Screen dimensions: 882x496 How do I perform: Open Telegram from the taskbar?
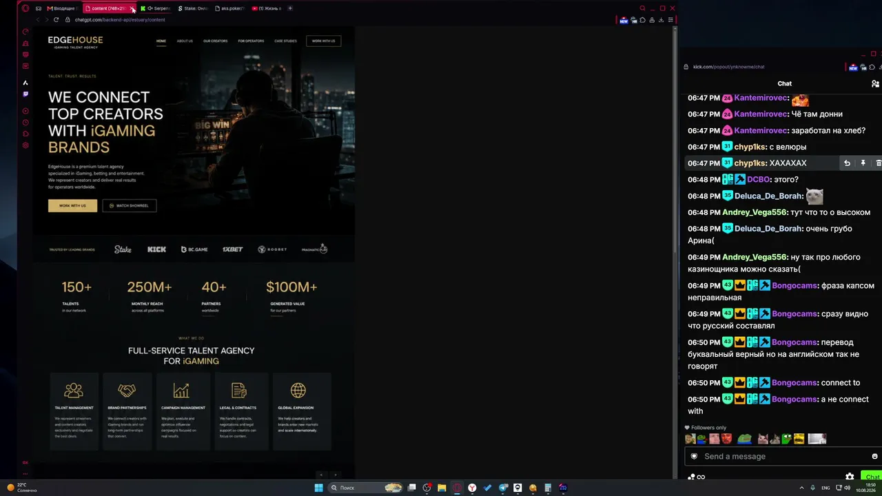(x=502, y=488)
